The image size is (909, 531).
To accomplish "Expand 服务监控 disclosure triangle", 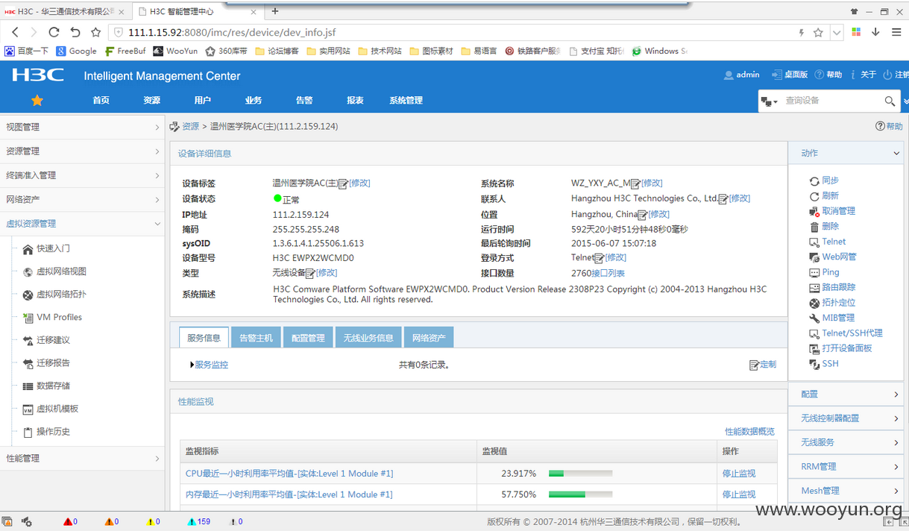I will (192, 365).
